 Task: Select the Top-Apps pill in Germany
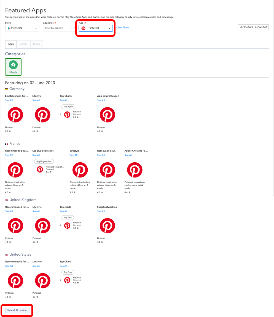68,106
